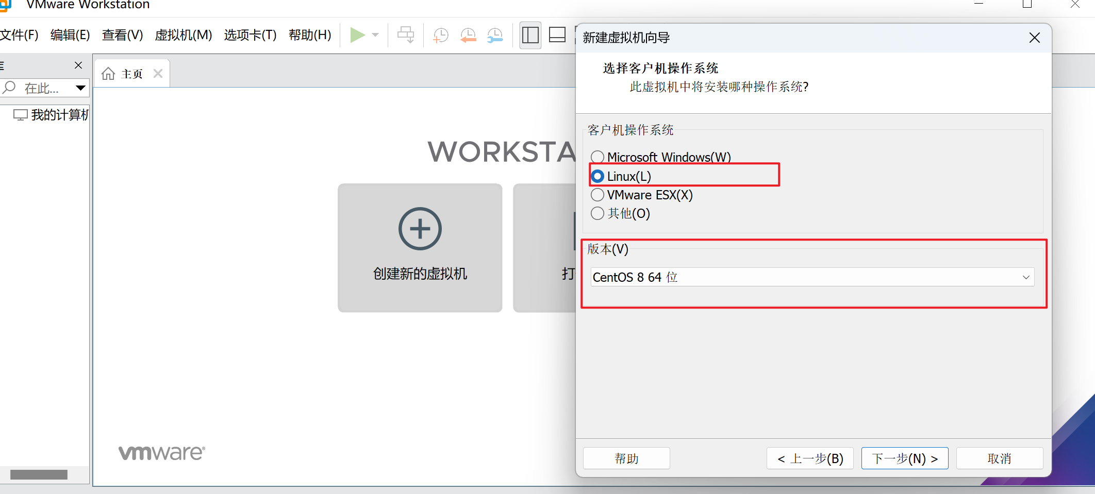
Task: Expand the library search filter dropdown arrow
Action: click(x=80, y=88)
